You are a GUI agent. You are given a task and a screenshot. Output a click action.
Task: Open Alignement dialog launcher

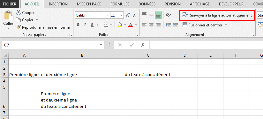coord(252,35)
